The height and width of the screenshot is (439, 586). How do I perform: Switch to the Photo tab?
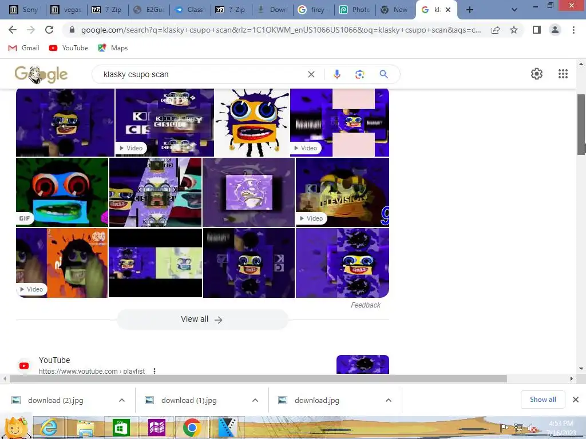[x=354, y=10]
